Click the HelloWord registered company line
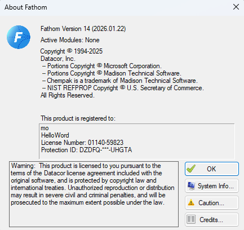The width and height of the screenshot is (244, 230). point(55,135)
